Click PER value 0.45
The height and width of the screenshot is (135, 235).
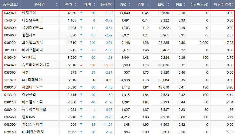click(145, 13)
